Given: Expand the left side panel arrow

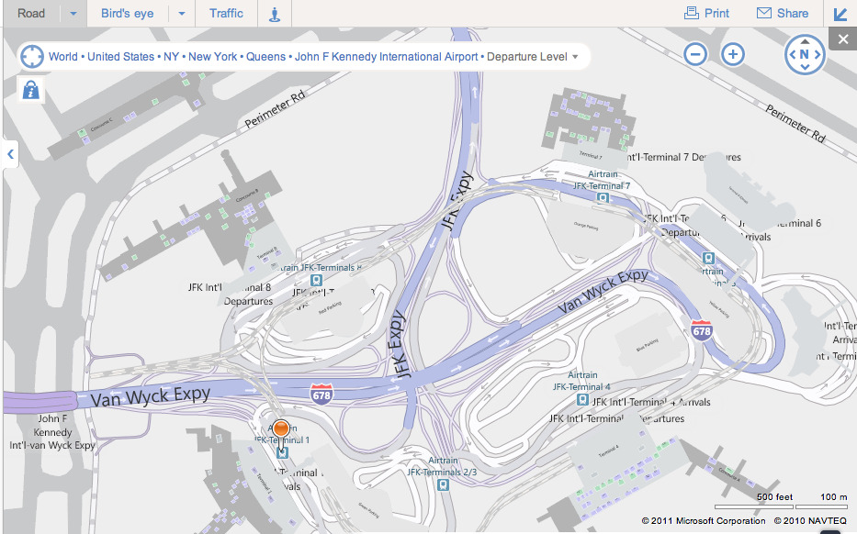Looking at the screenshot, I should tap(10, 153).
